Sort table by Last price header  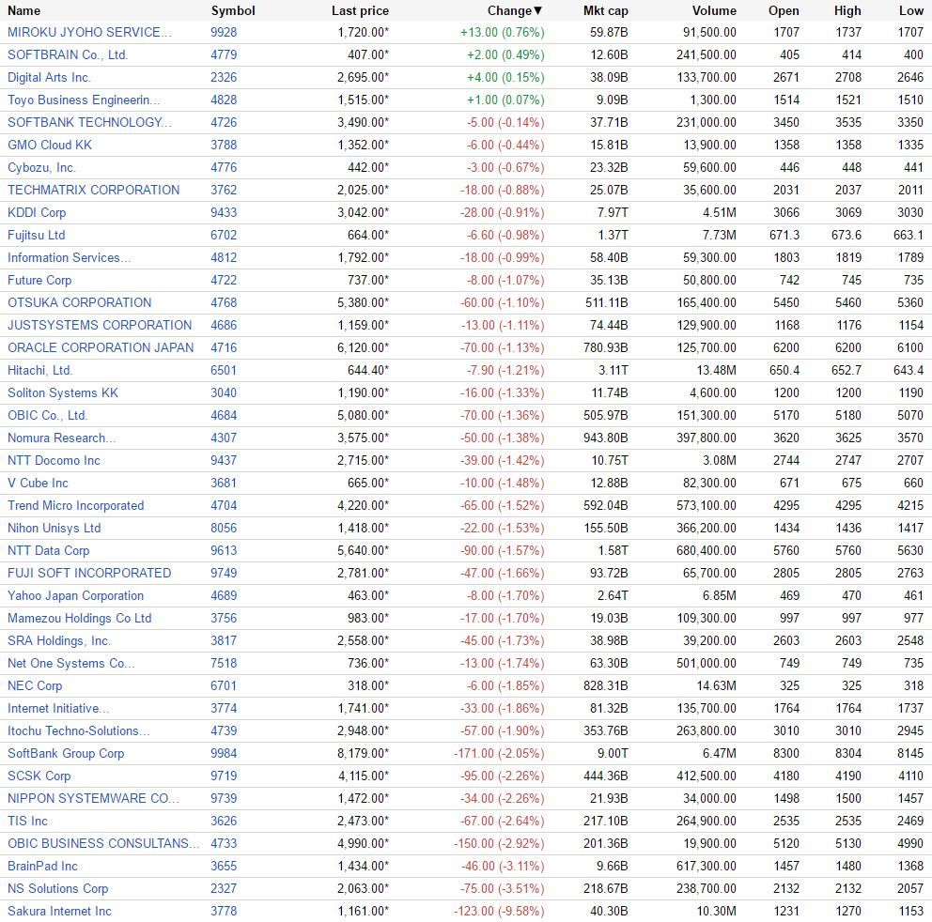pos(360,10)
